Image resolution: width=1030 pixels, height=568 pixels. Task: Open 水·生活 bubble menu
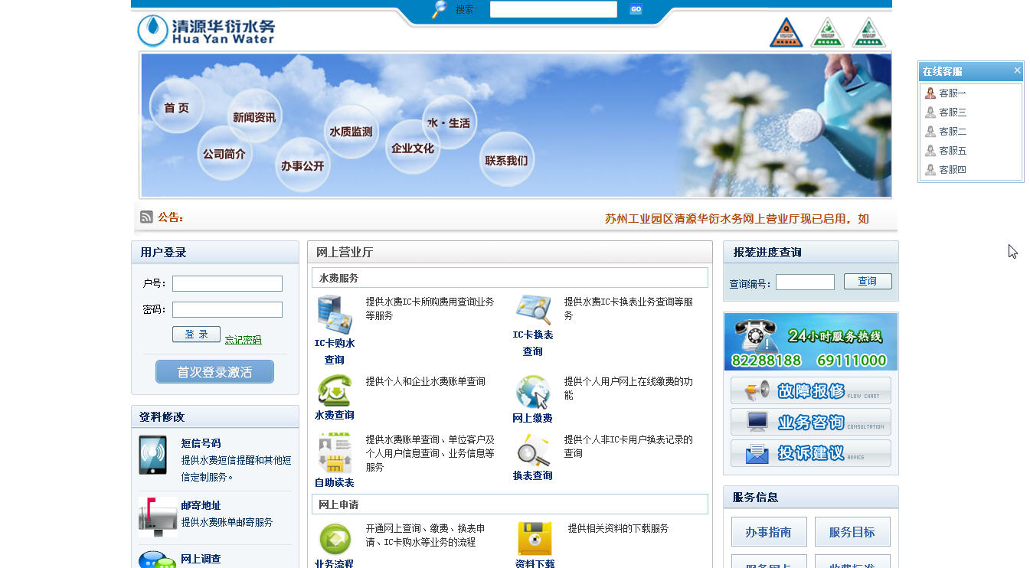pos(449,122)
